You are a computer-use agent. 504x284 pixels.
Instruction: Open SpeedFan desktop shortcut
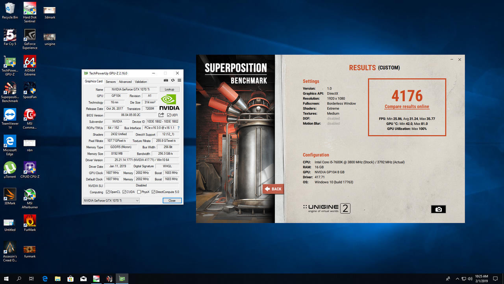[x=30, y=90]
